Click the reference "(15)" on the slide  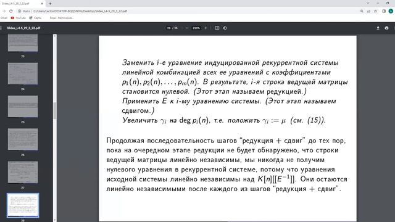(314, 120)
